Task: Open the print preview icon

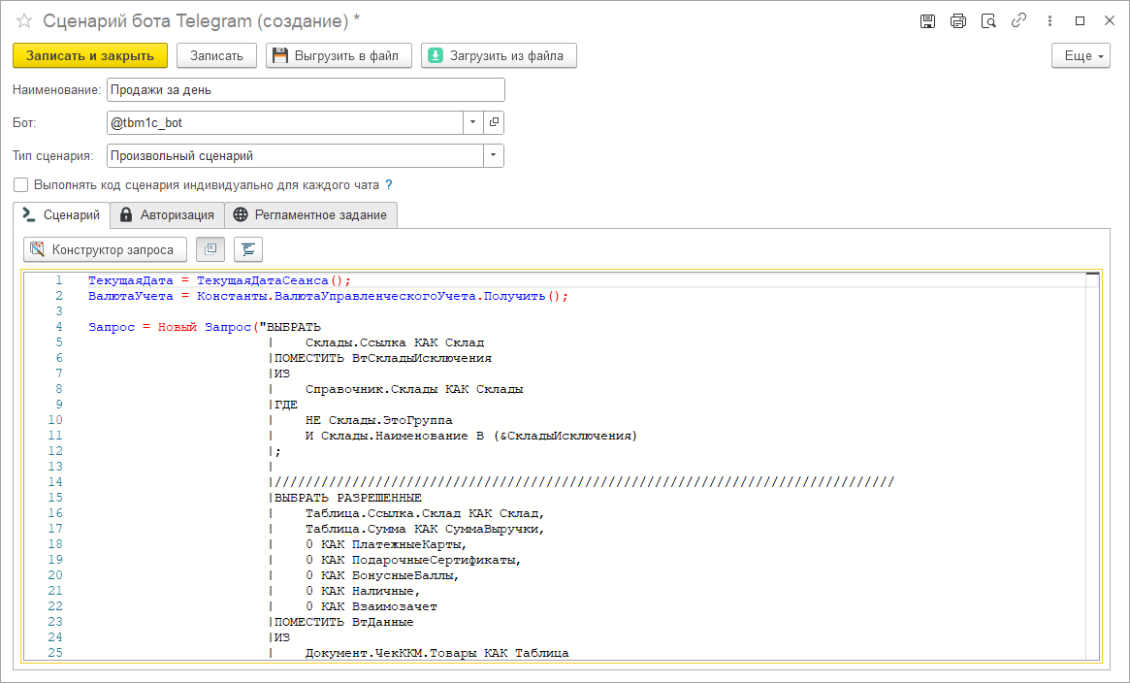Action: pos(988,21)
